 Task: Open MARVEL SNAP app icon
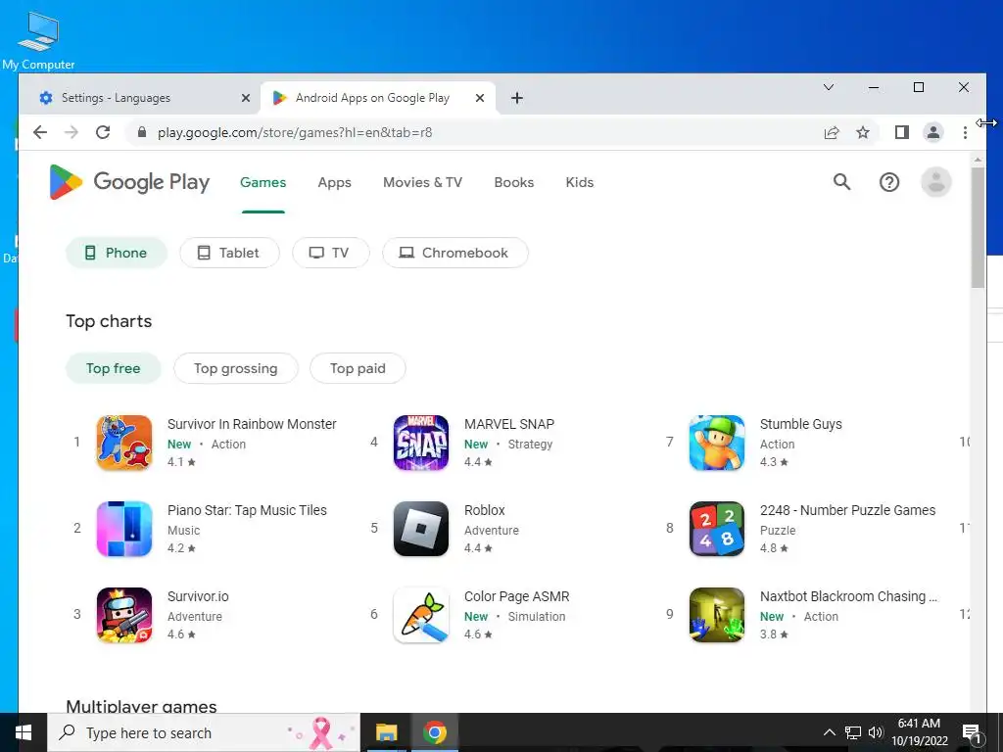click(x=421, y=443)
